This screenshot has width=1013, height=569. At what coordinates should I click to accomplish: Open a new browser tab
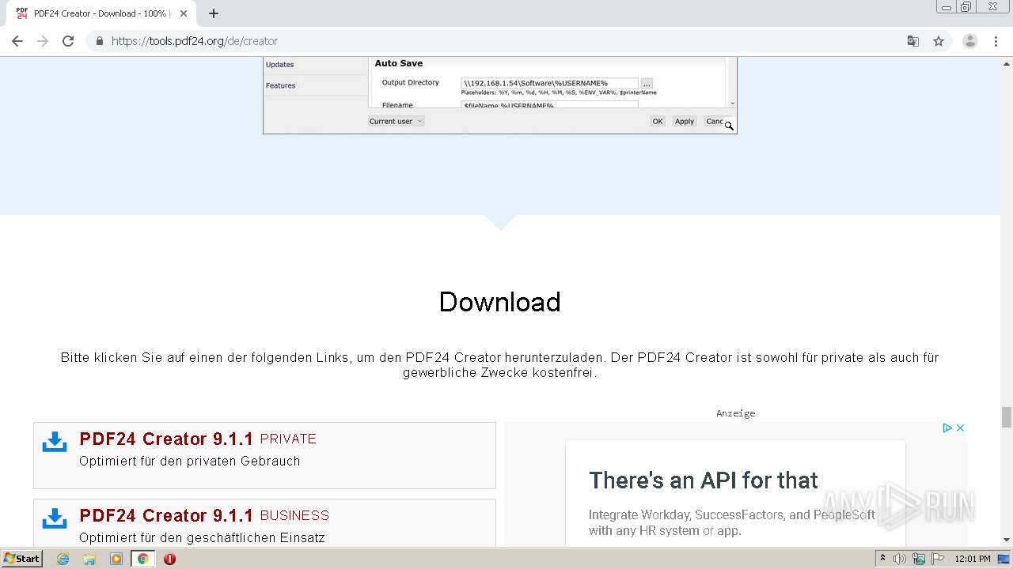[x=213, y=13]
